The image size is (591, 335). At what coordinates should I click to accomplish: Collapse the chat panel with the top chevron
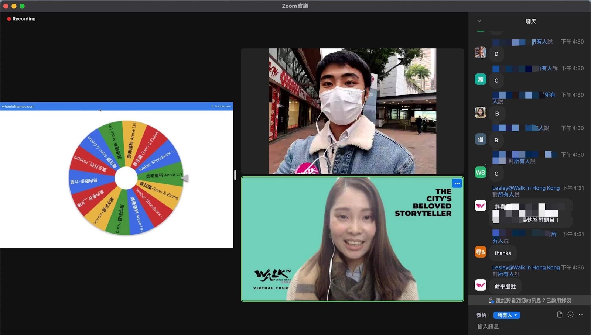pos(479,21)
